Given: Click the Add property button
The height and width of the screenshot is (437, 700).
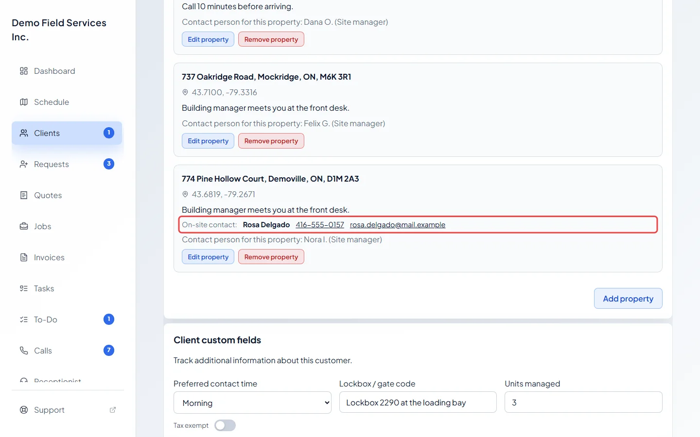Looking at the screenshot, I should coord(628,299).
